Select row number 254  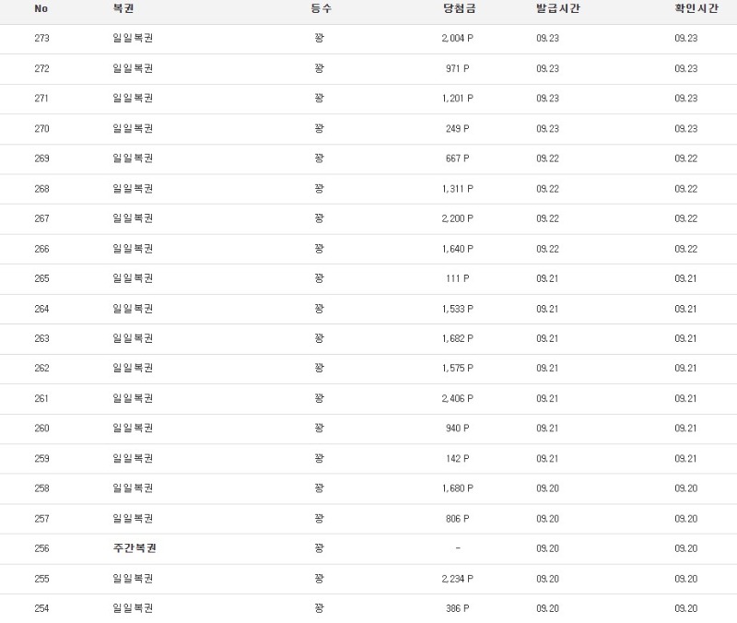click(x=41, y=608)
